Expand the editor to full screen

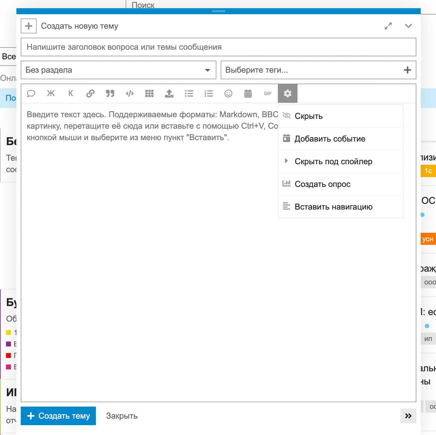click(x=388, y=26)
